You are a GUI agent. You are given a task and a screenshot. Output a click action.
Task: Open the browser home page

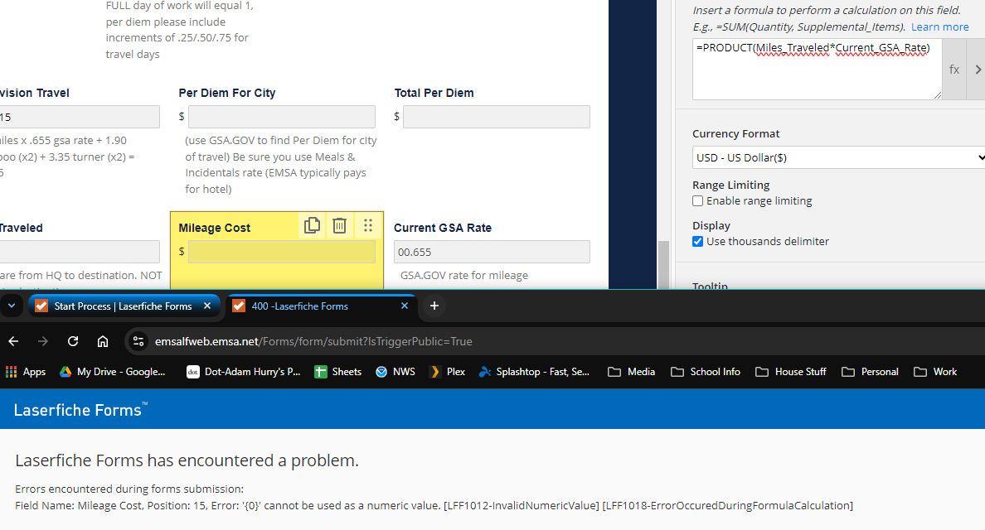click(102, 341)
